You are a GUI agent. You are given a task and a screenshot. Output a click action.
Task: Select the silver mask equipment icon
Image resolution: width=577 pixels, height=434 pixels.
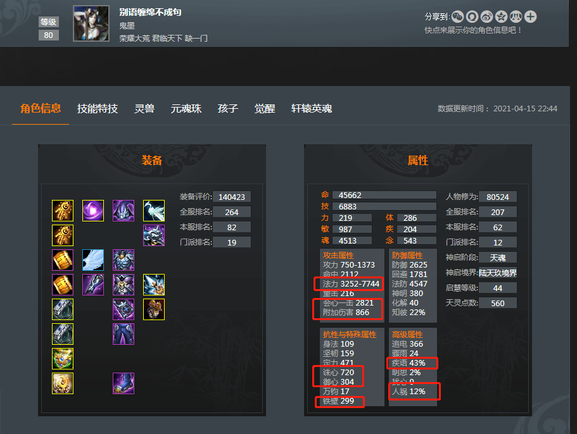[154, 235]
